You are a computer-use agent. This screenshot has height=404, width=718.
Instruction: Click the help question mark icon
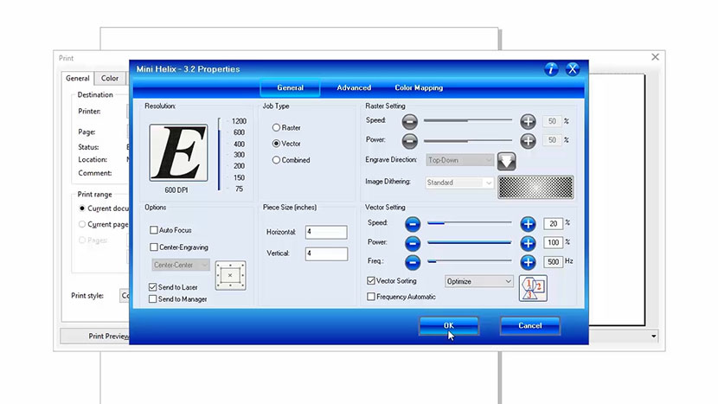click(551, 69)
